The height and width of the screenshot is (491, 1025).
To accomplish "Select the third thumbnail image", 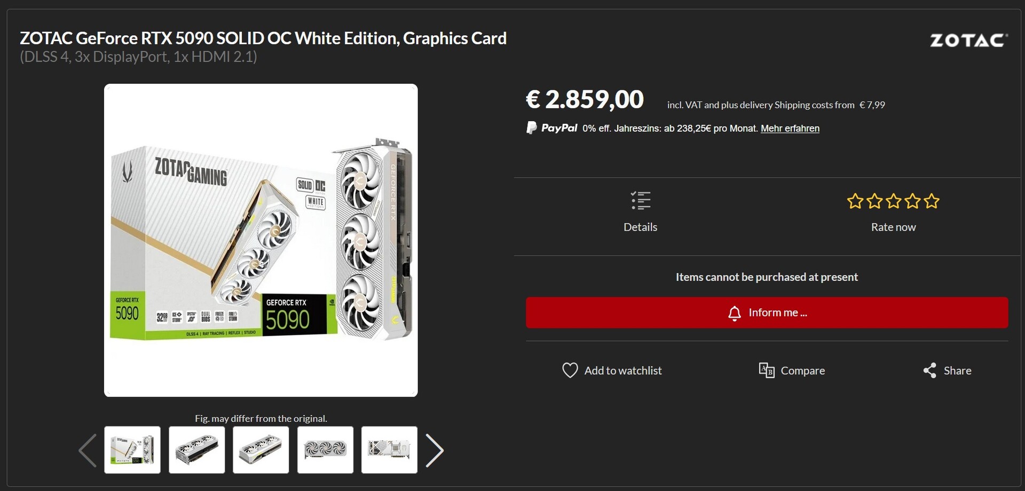I will click(261, 450).
